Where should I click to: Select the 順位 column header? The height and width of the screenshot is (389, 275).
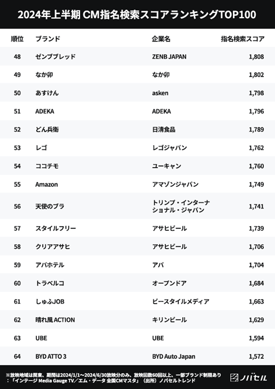(17, 39)
